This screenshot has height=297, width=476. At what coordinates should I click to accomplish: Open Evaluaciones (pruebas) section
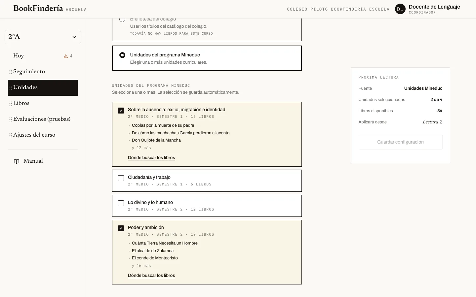click(43, 119)
